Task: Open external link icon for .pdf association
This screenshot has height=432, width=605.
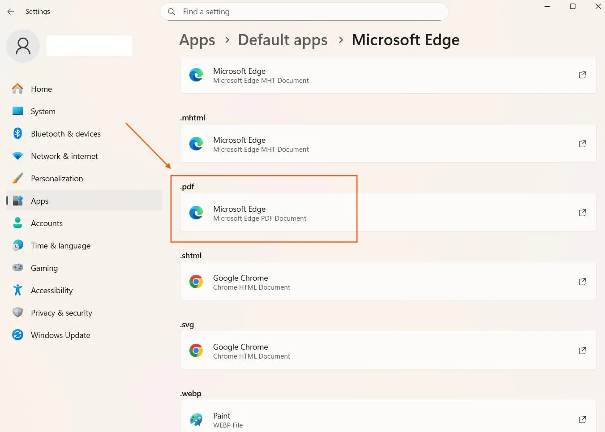Action: 582,213
